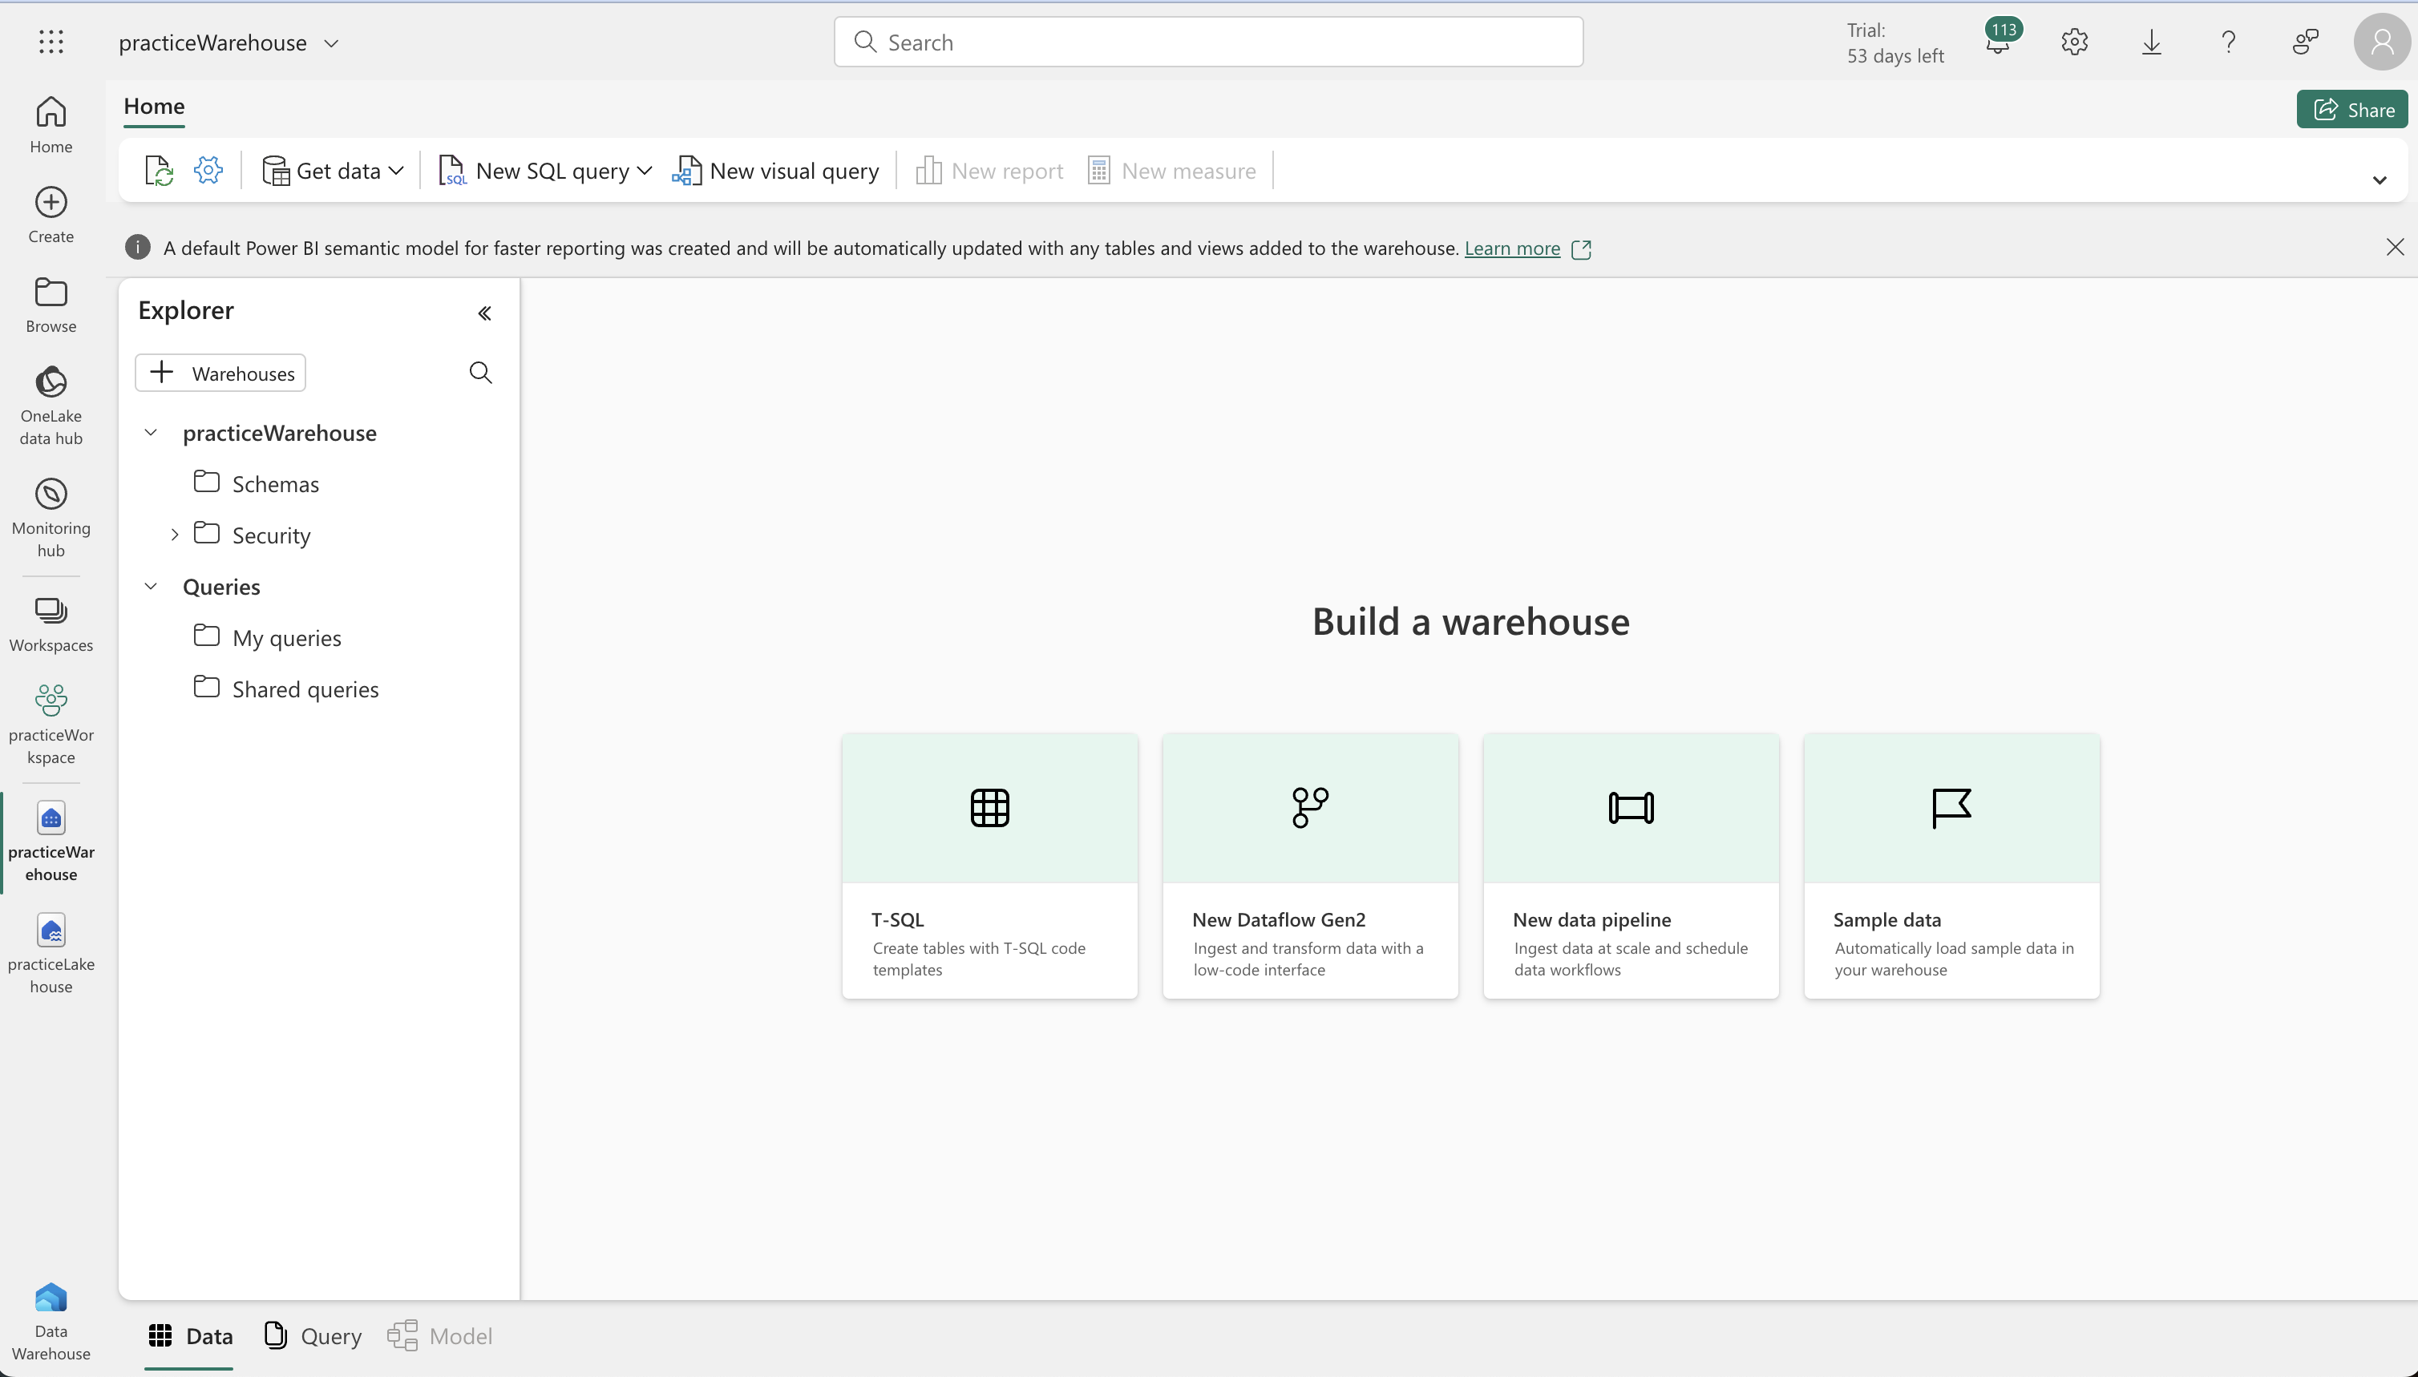Image resolution: width=2418 pixels, height=1377 pixels.
Task: Open practiceWorkspace from sidebar
Action: coord(51,725)
